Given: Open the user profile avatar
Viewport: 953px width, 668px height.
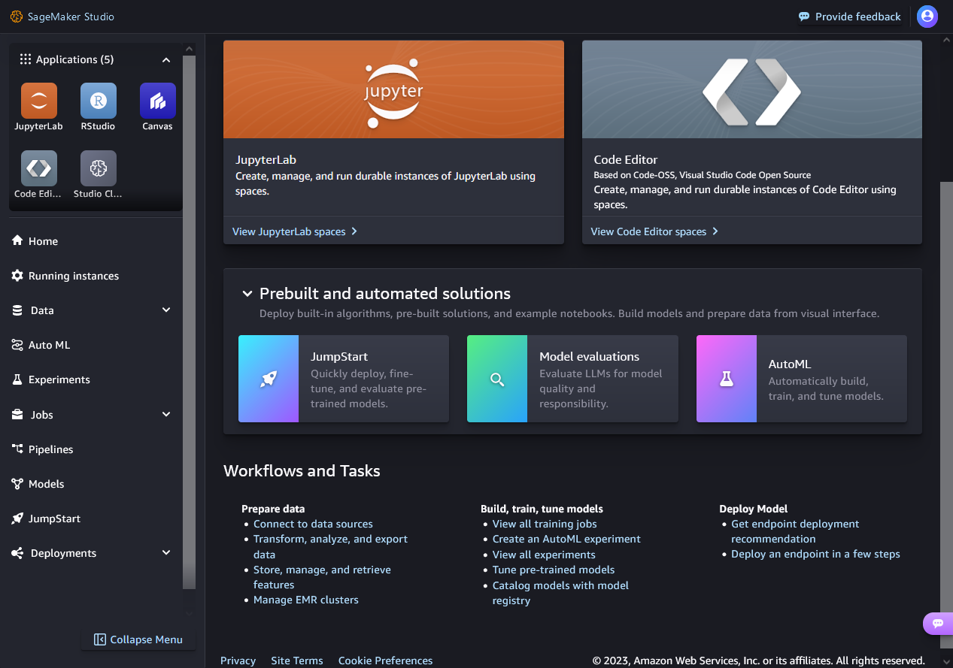Looking at the screenshot, I should click(x=927, y=17).
